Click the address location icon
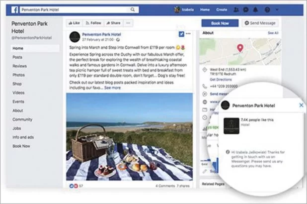 (205, 70)
